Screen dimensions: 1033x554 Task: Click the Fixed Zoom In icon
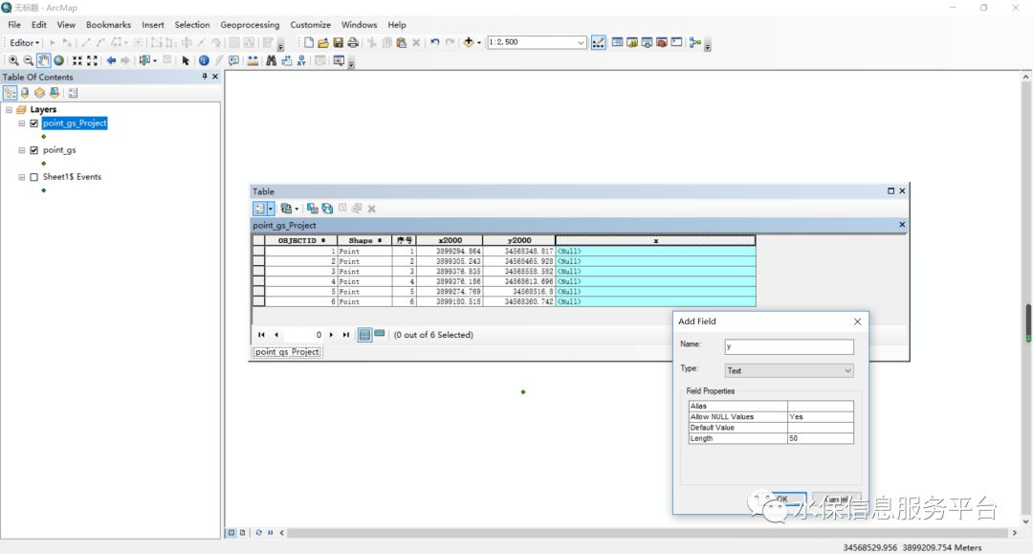[x=77, y=60]
